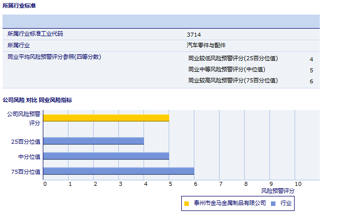Viewport: 352px width, 217px height.
Task: Click the 公司风险预警评分 axis label
Action: [x=24, y=118]
